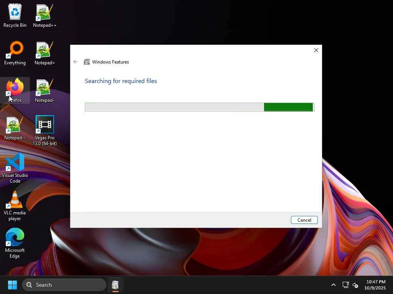Open the network status tray icon
393x294 pixels.
click(345, 285)
